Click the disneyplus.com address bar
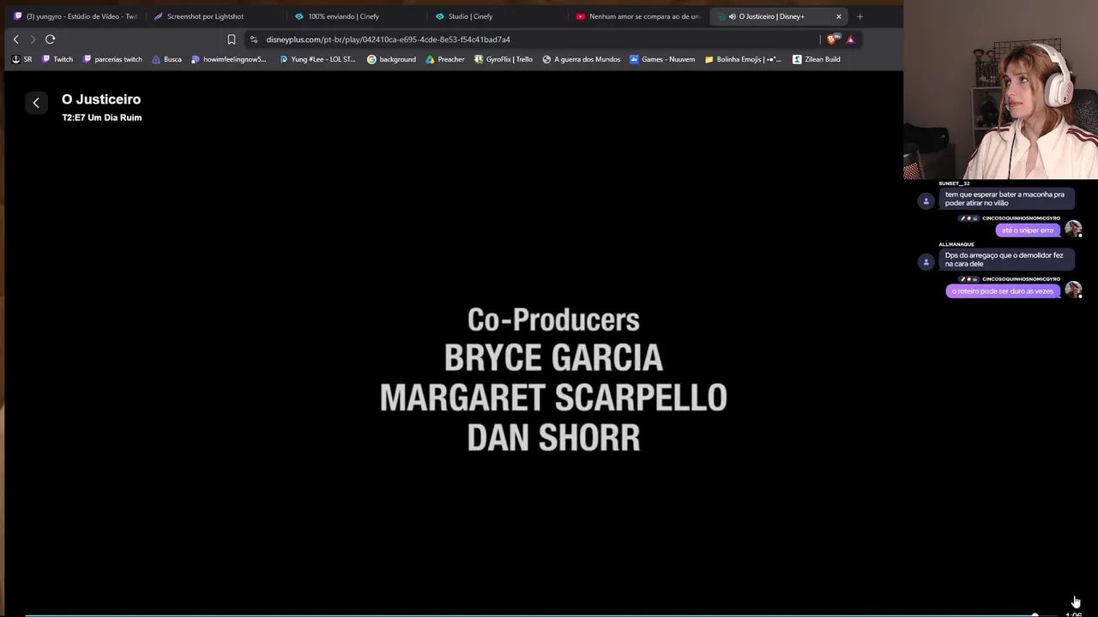The image size is (1098, 617). (x=532, y=39)
